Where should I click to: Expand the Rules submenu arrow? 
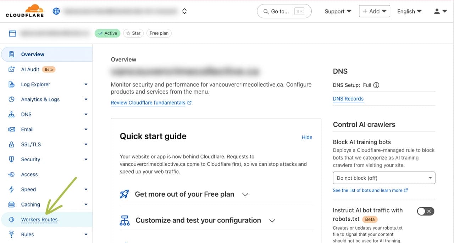click(x=86, y=235)
